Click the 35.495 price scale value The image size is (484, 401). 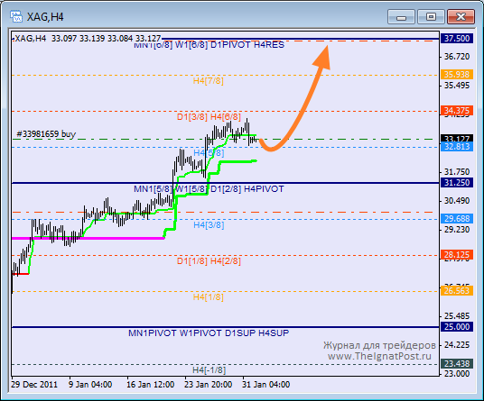point(457,86)
